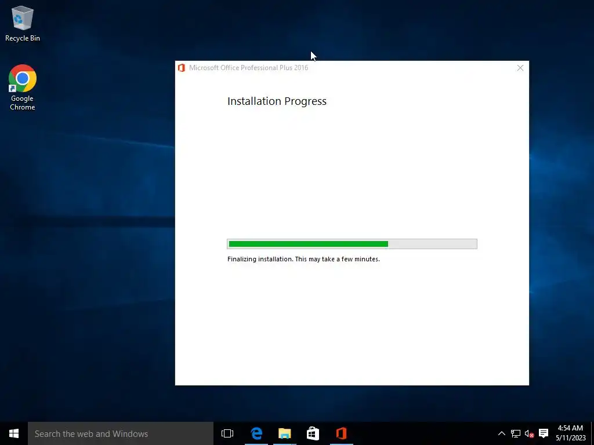Click the Show Desktop strip at the taskbar end
The height and width of the screenshot is (445, 594).
(x=592, y=433)
